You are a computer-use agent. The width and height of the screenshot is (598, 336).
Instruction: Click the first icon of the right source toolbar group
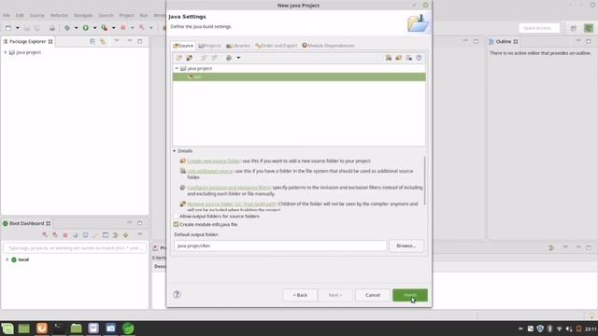click(x=389, y=58)
